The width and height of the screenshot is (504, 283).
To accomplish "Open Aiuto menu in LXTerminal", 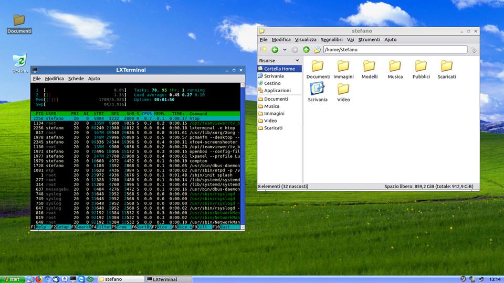I will (94, 79).
